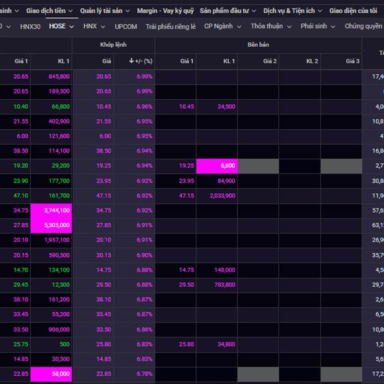The image size is (384, 384).
Task: Switch to the HNX tab
Action: [x=90, y=26]
